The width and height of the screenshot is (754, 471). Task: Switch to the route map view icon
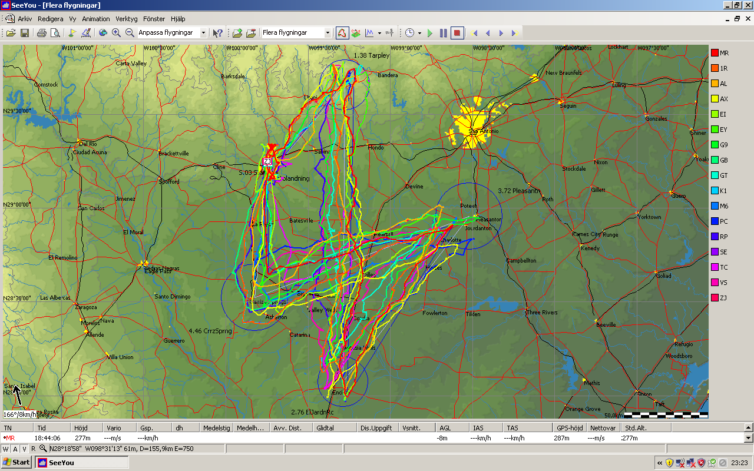pos(342,33)
